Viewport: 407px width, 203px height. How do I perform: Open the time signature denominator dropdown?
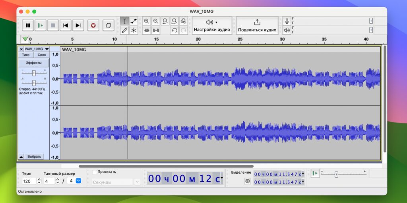coord(78,181)
